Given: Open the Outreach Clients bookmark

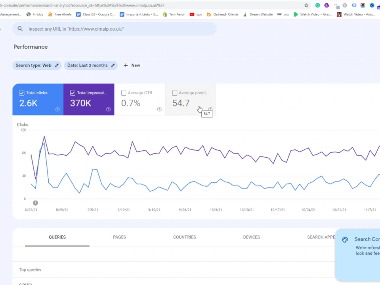Looking at the screenshot, I should tap(222, 14).
